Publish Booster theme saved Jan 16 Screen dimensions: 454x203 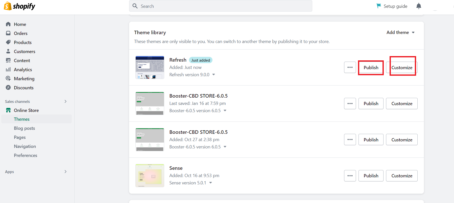point(371,104)
